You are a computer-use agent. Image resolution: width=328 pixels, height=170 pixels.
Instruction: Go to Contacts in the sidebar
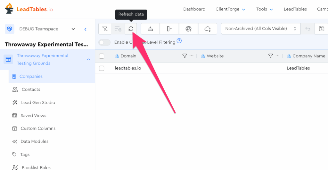[x=31, y=89]
